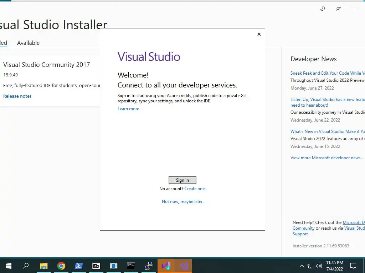Open the Windows Start menu
365x273 pixels.
(x=9, y=266)
